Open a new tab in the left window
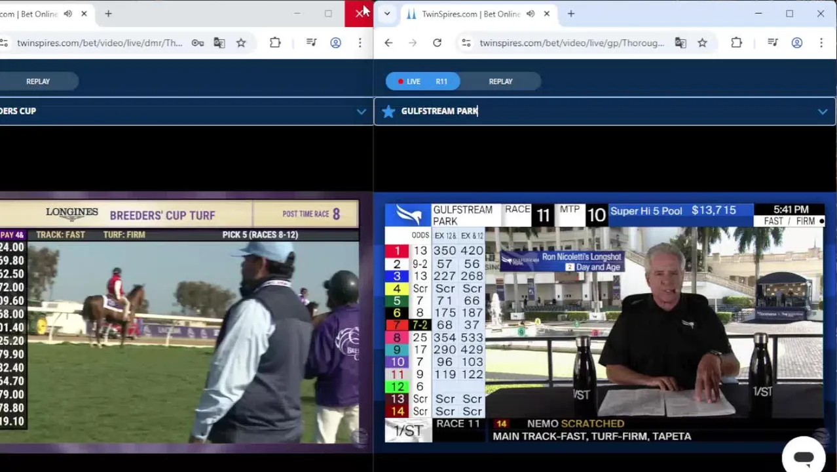This screenshot has height=472, width=837. (108, 14)
